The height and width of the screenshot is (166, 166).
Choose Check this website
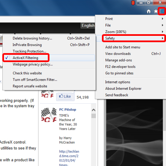[49, 73]
